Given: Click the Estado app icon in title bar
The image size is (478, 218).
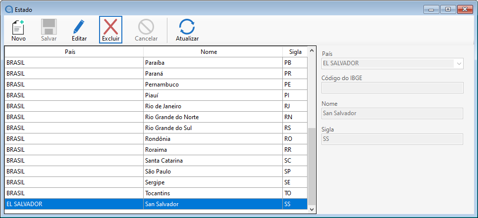Looking at the screenshot, I should 8,9.
